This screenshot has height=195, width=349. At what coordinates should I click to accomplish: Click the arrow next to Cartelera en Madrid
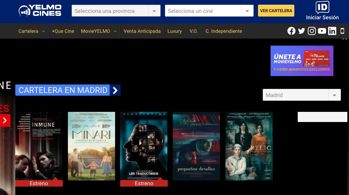point(115,90)
